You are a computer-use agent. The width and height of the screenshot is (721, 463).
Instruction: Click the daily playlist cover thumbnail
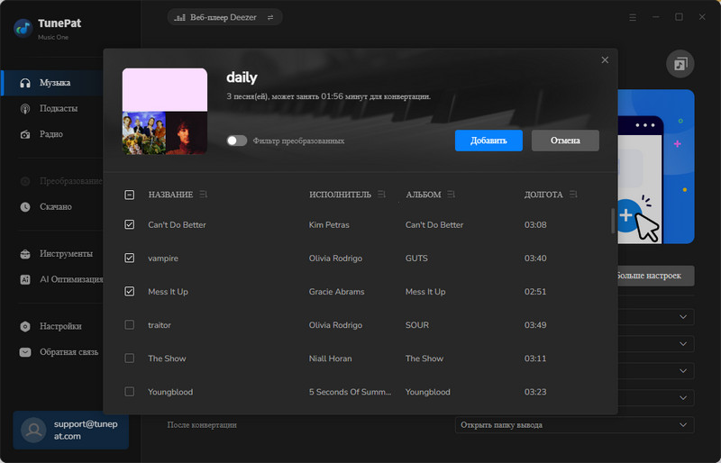click(165, 112)
